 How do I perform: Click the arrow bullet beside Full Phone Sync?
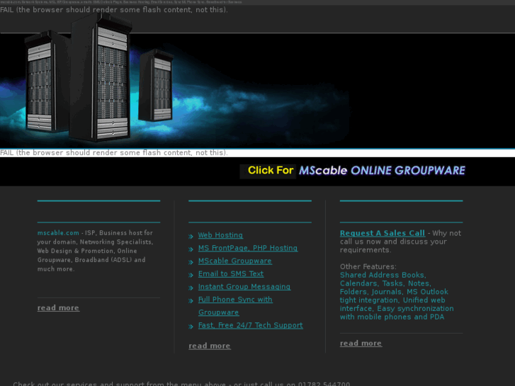point(191,301)
